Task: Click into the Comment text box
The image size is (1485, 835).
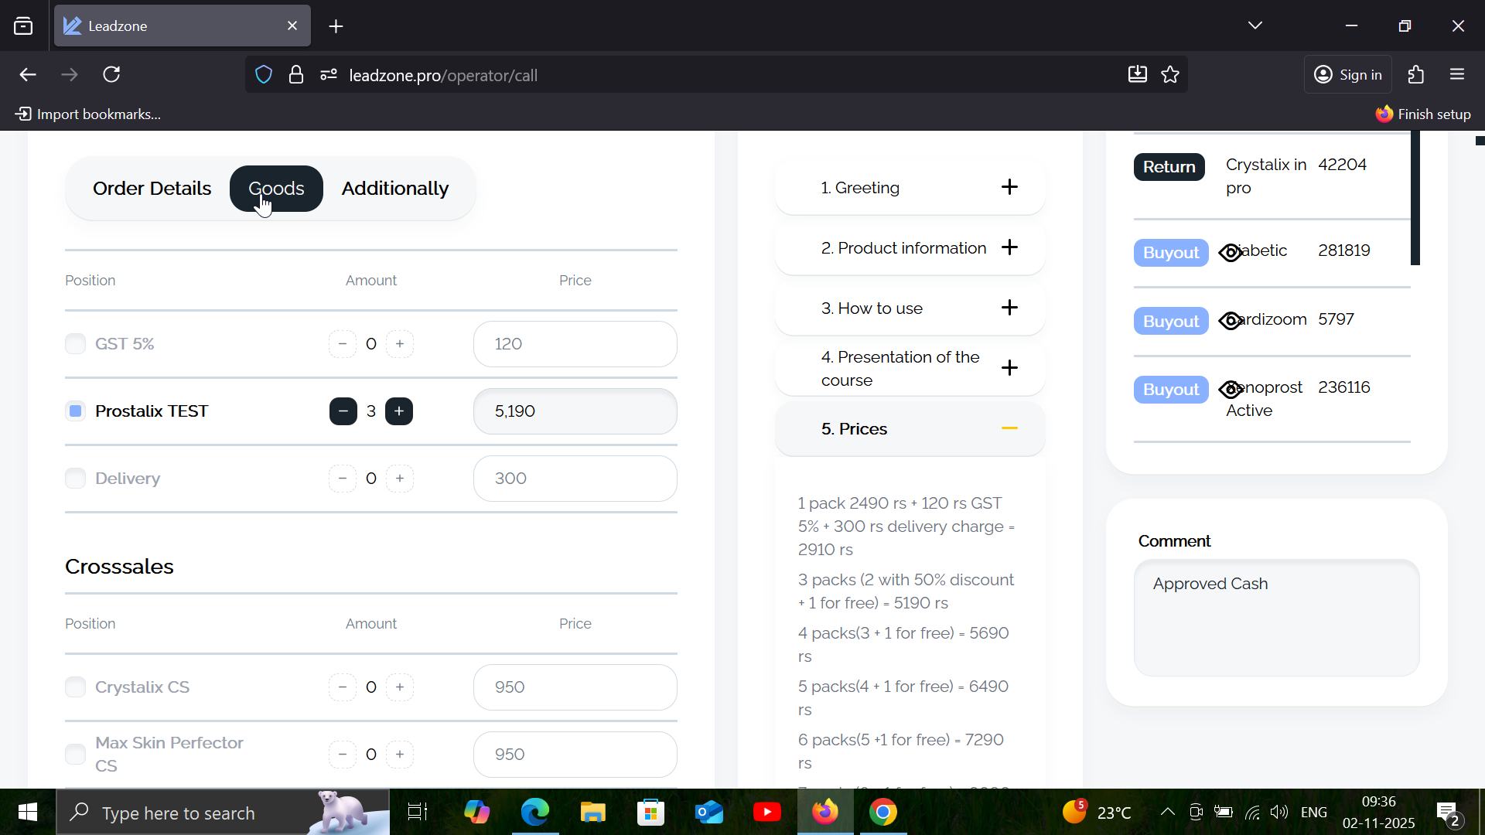Action: coord(1276,619)
